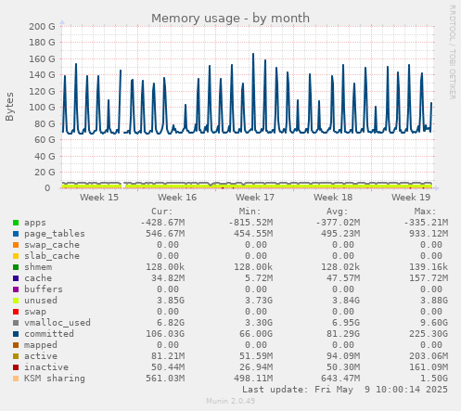The height and width of the screenshot is (411, 461).
Task: Click the 'Memory usage - by month' title
Action: [x=230, y=19]
